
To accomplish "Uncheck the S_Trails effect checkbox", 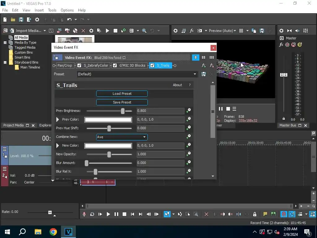I will coord(152,65).
